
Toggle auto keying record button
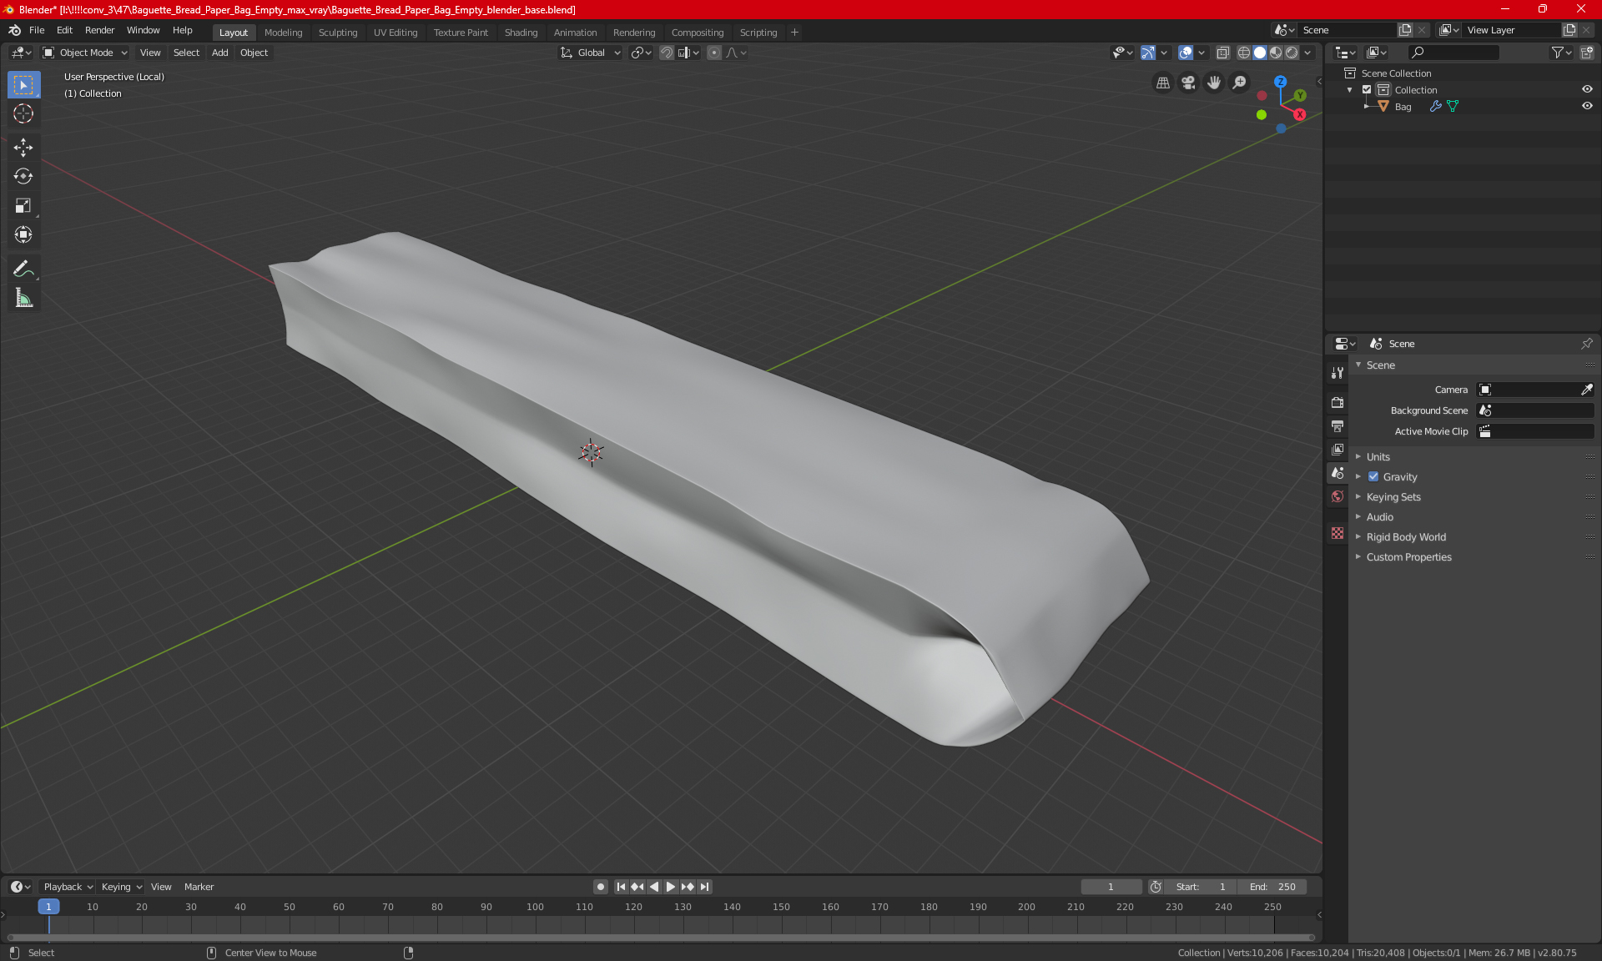[x=600, y=887]
